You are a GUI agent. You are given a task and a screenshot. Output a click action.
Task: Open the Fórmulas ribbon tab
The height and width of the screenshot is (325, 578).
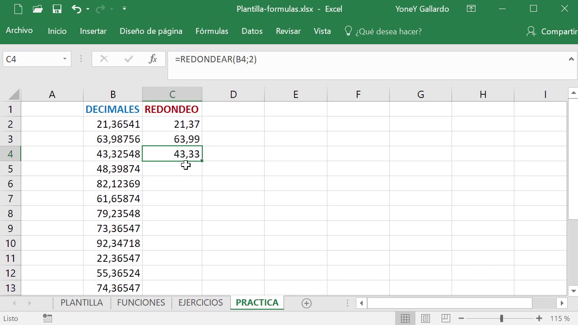click(x=212, y=31)
